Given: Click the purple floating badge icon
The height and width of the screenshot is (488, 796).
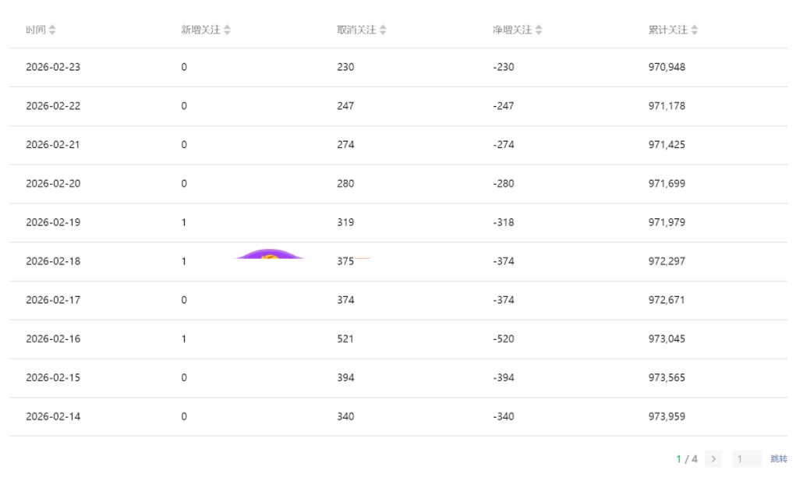Looking at the screenshot, I should (x=270, y=254).
